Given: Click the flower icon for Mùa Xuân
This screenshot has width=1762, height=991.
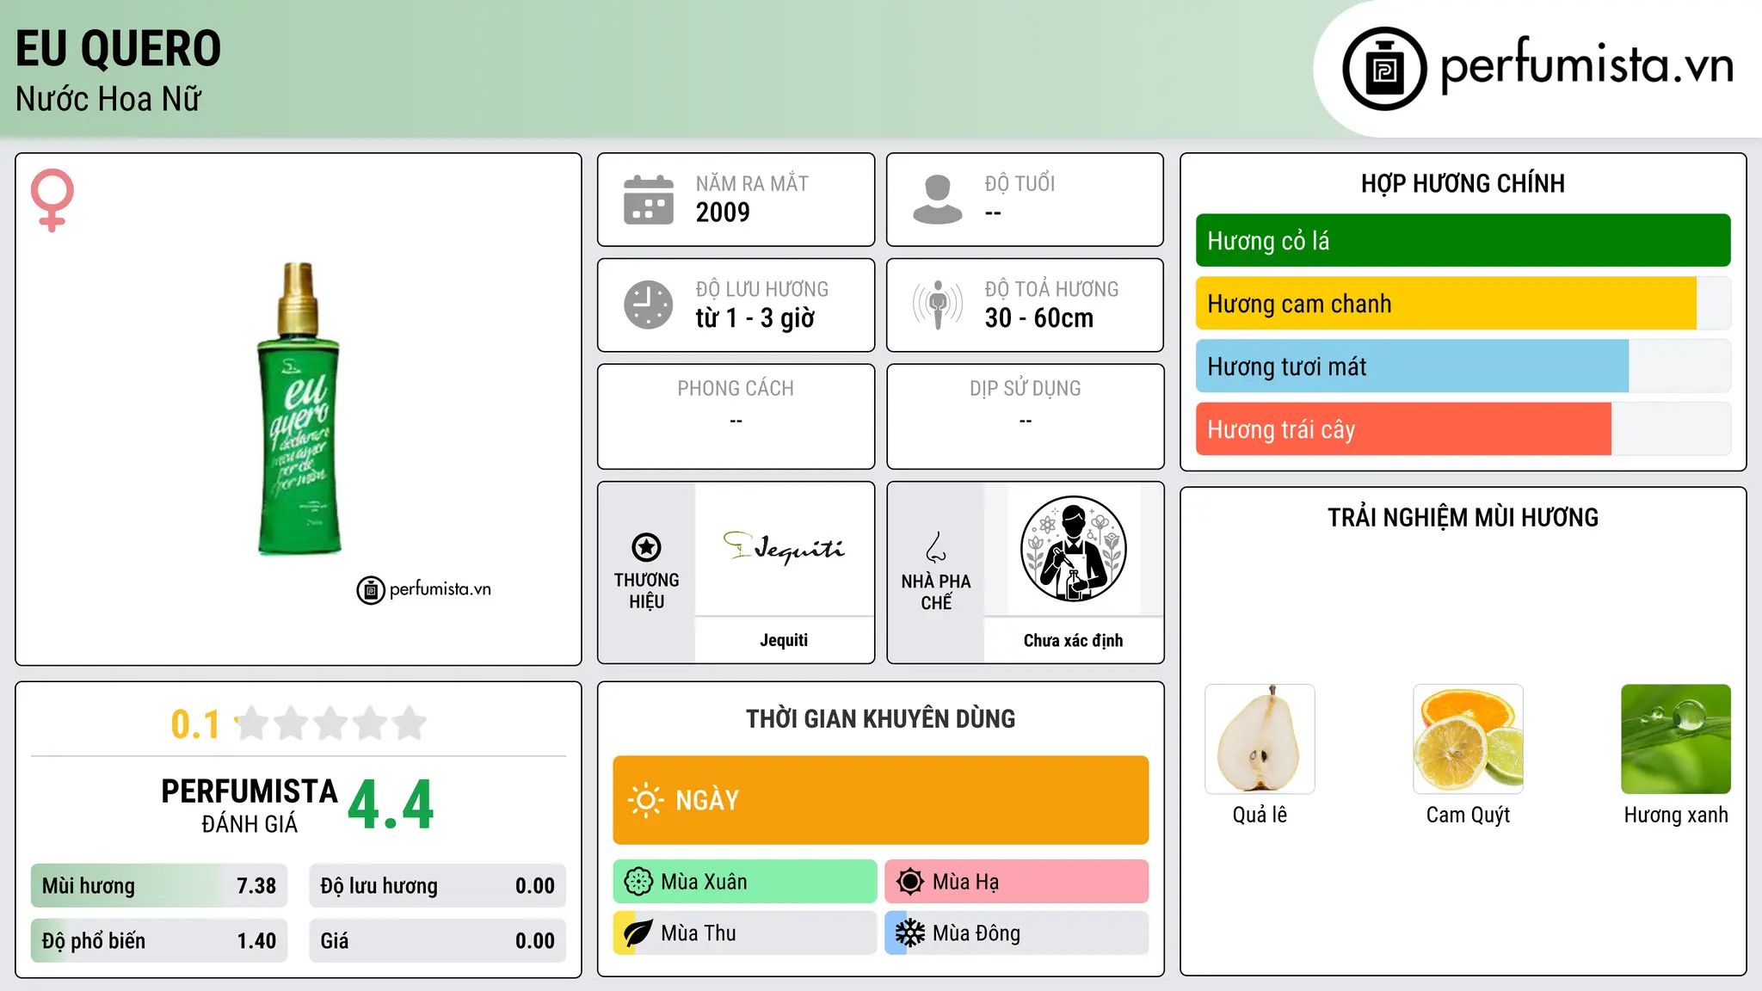Looking at the screenshot, I should coord(638,882).
